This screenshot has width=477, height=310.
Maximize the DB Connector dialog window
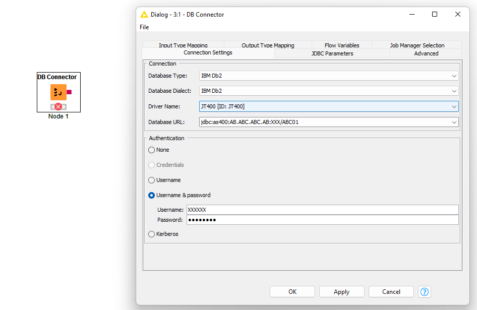pos(435,15)
